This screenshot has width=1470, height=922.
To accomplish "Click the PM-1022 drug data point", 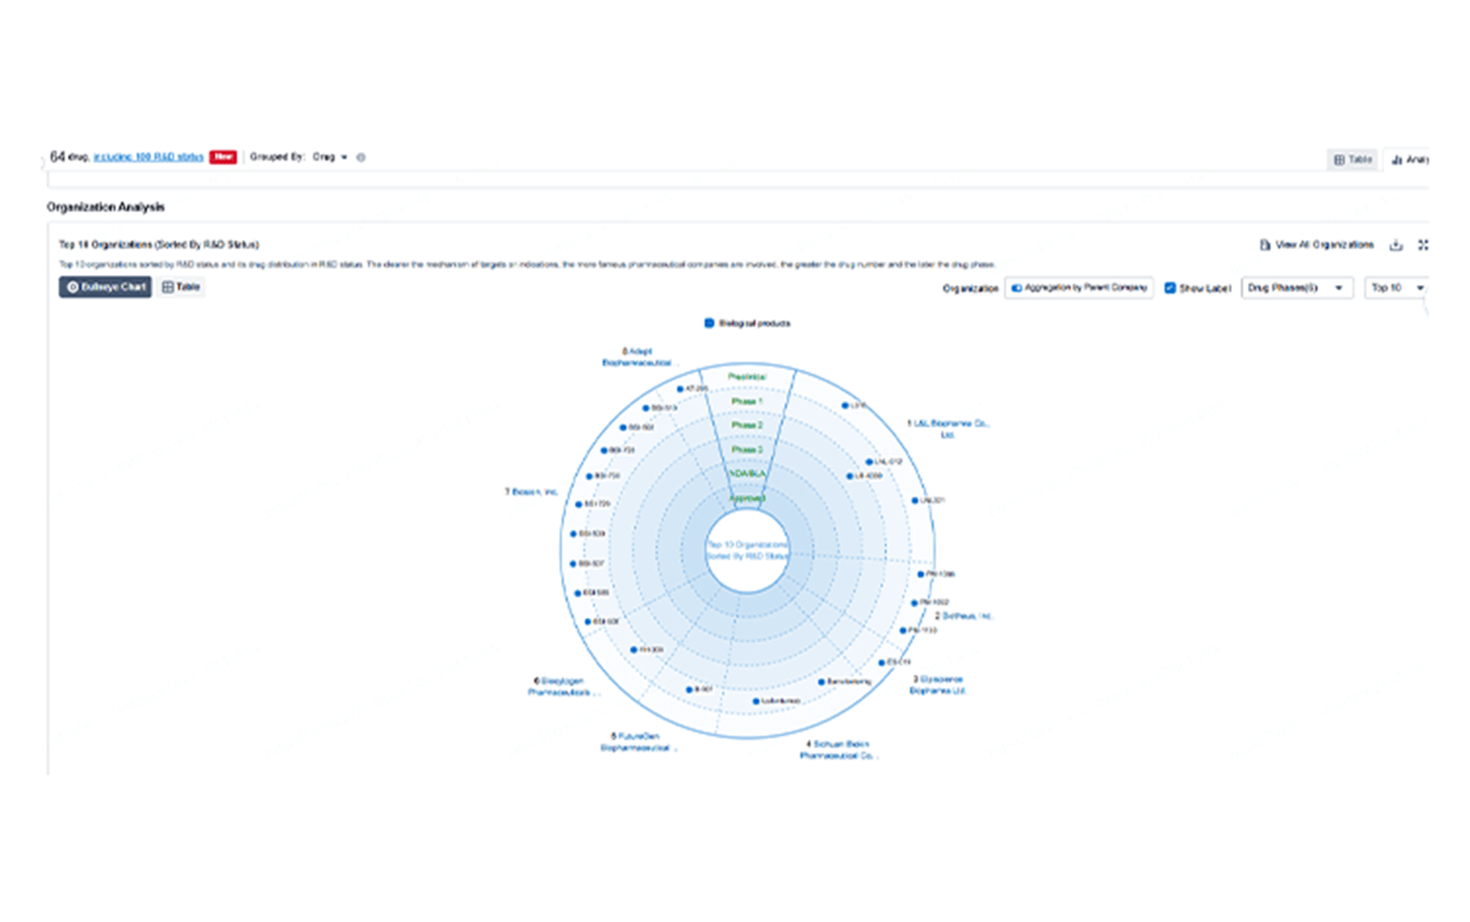I will [915, 603].
